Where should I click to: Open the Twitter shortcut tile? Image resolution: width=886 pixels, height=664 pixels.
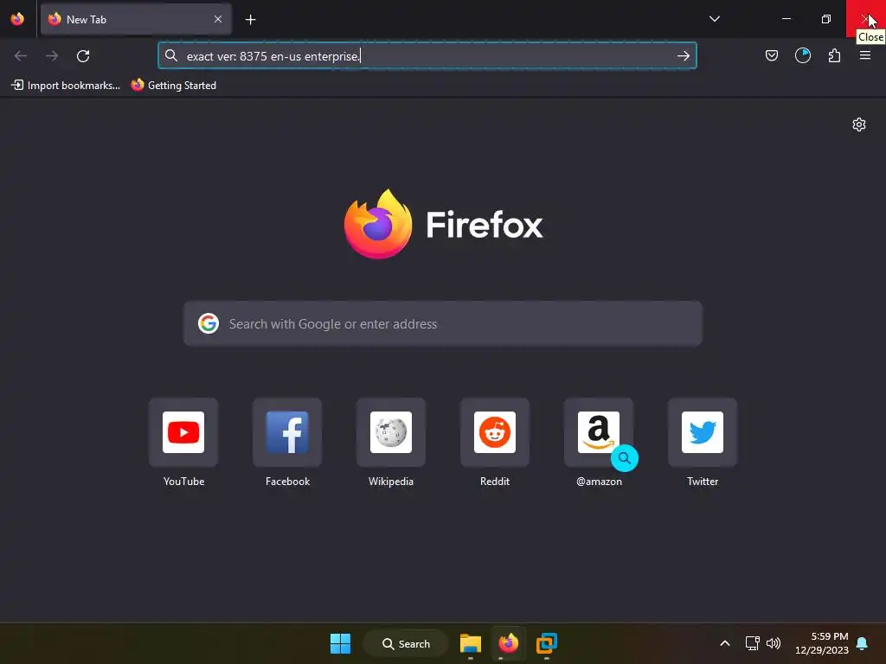click(x=703, y=432)
